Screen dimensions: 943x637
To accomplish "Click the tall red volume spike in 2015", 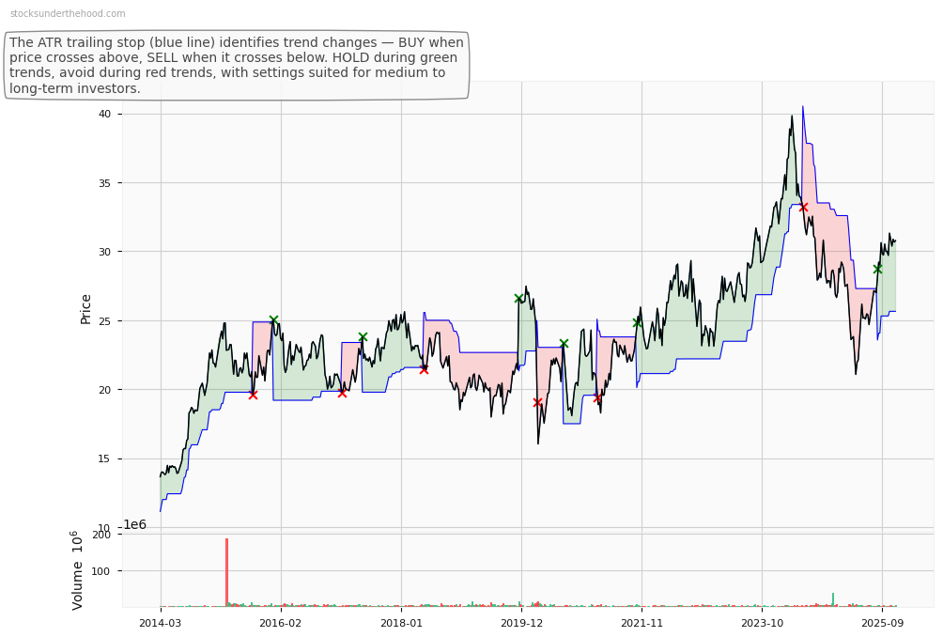I will (x=226, y=573).
